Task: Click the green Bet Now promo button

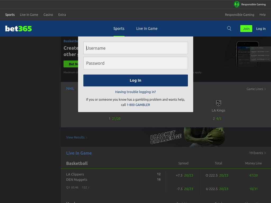Action: pyautogui.click(x=71, y=64)
